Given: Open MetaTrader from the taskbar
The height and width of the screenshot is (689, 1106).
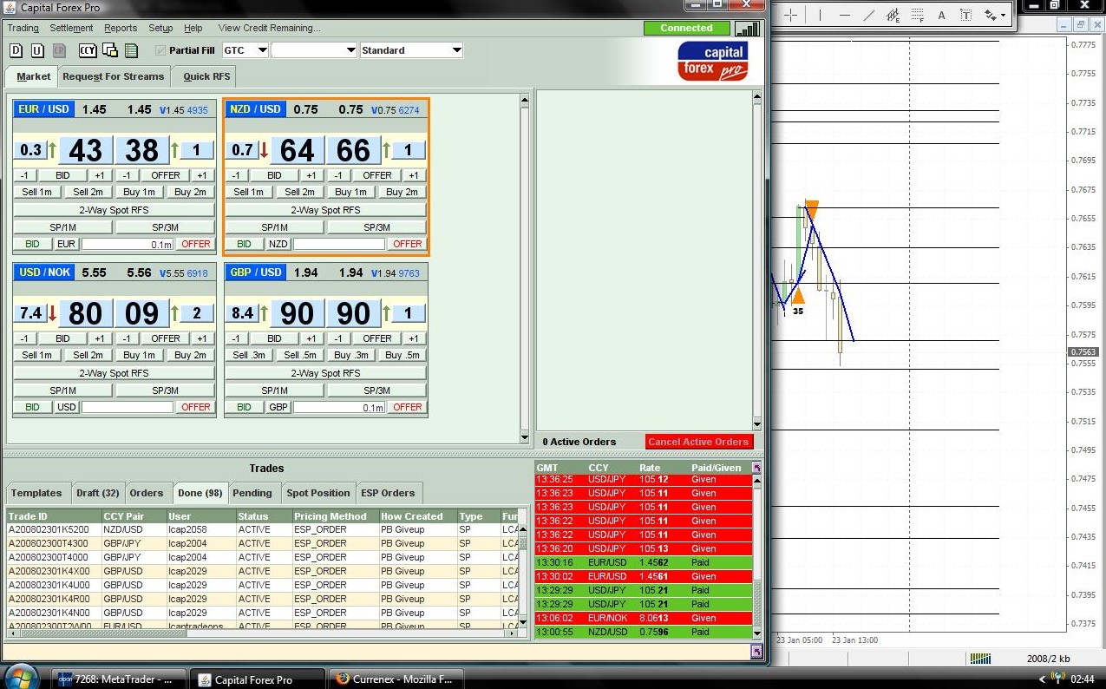Looking at the screenshot, I should 118,679.
